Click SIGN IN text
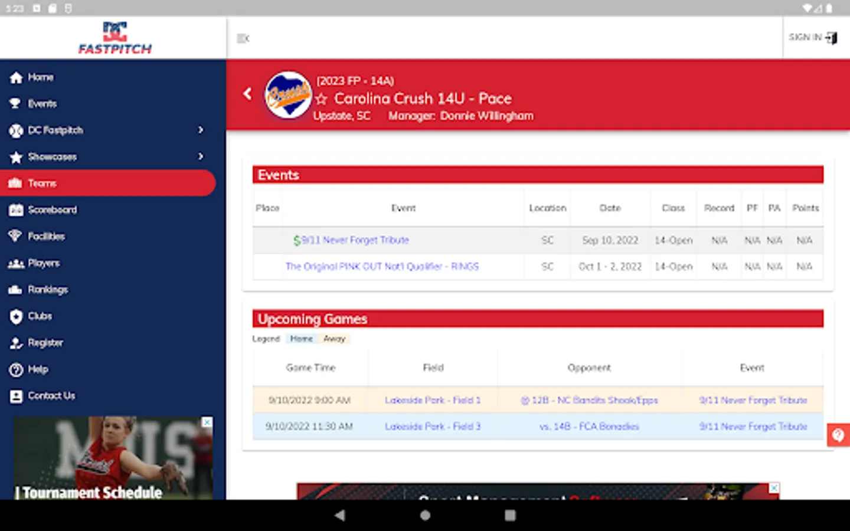Image resolution: width=850 pixels, height=531 pixels. [805, 37]
